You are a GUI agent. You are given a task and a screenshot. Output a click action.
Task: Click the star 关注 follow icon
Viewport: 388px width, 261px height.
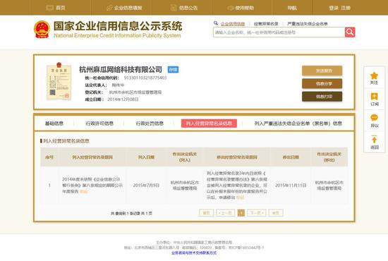point(374,75)
